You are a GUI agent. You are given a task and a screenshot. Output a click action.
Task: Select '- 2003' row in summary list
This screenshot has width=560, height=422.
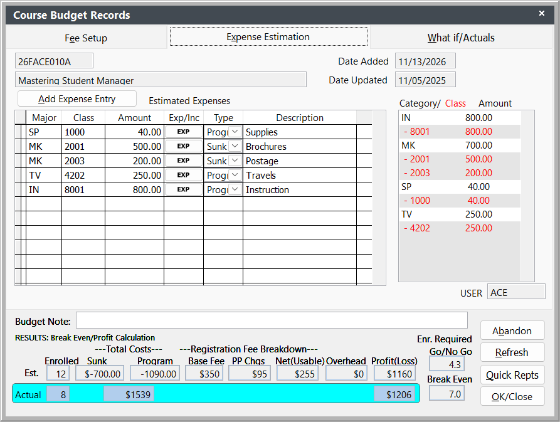[x=460, y=173]
